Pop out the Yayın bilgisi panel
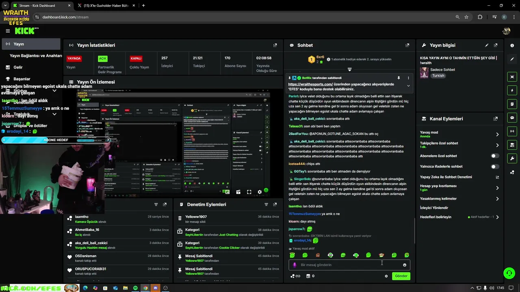The height and width of the screenshot is (292, 520). (x=496, y=45)
